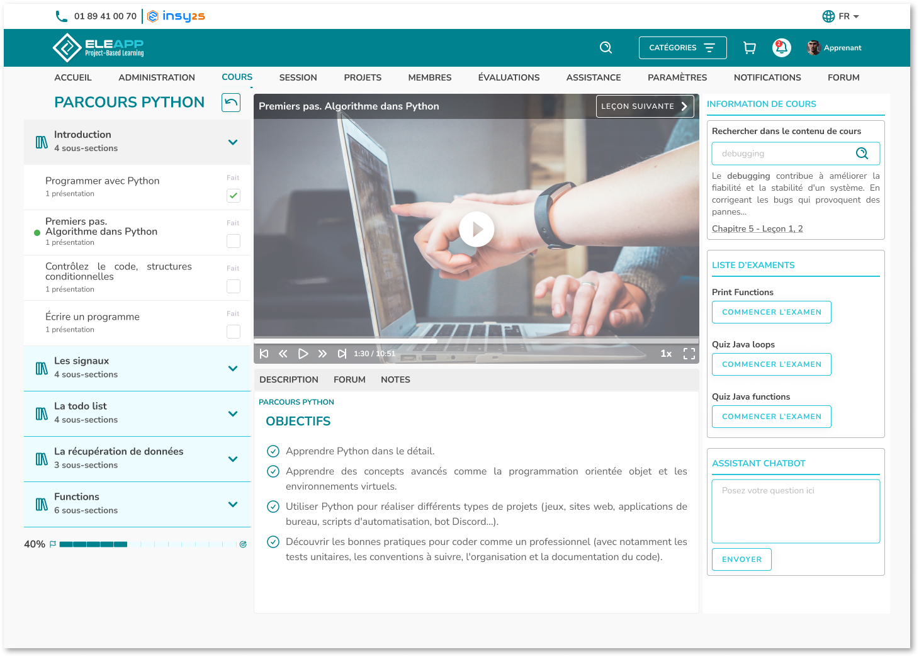Open the Projets menu

point(363,77)
